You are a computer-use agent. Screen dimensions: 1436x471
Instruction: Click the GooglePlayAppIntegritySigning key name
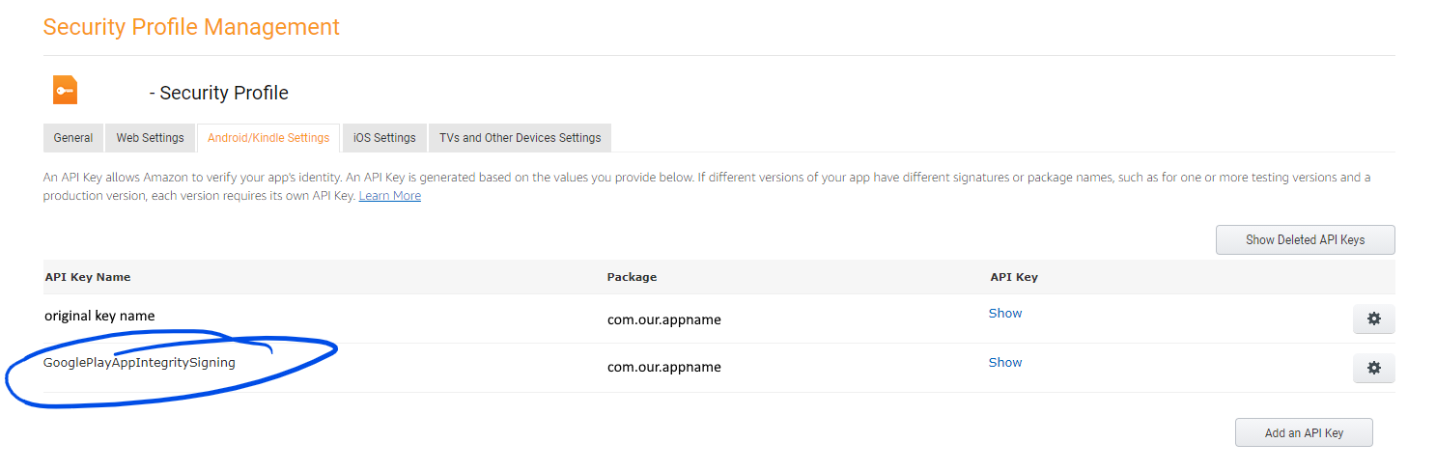click(x=139, y=363)
